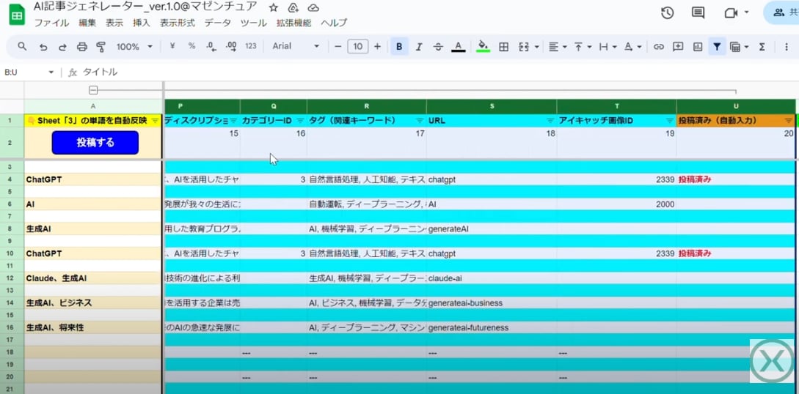This screenshot has height=394, width=799.
Task: Open horizontal align dropdown
Action: (558, 47)
